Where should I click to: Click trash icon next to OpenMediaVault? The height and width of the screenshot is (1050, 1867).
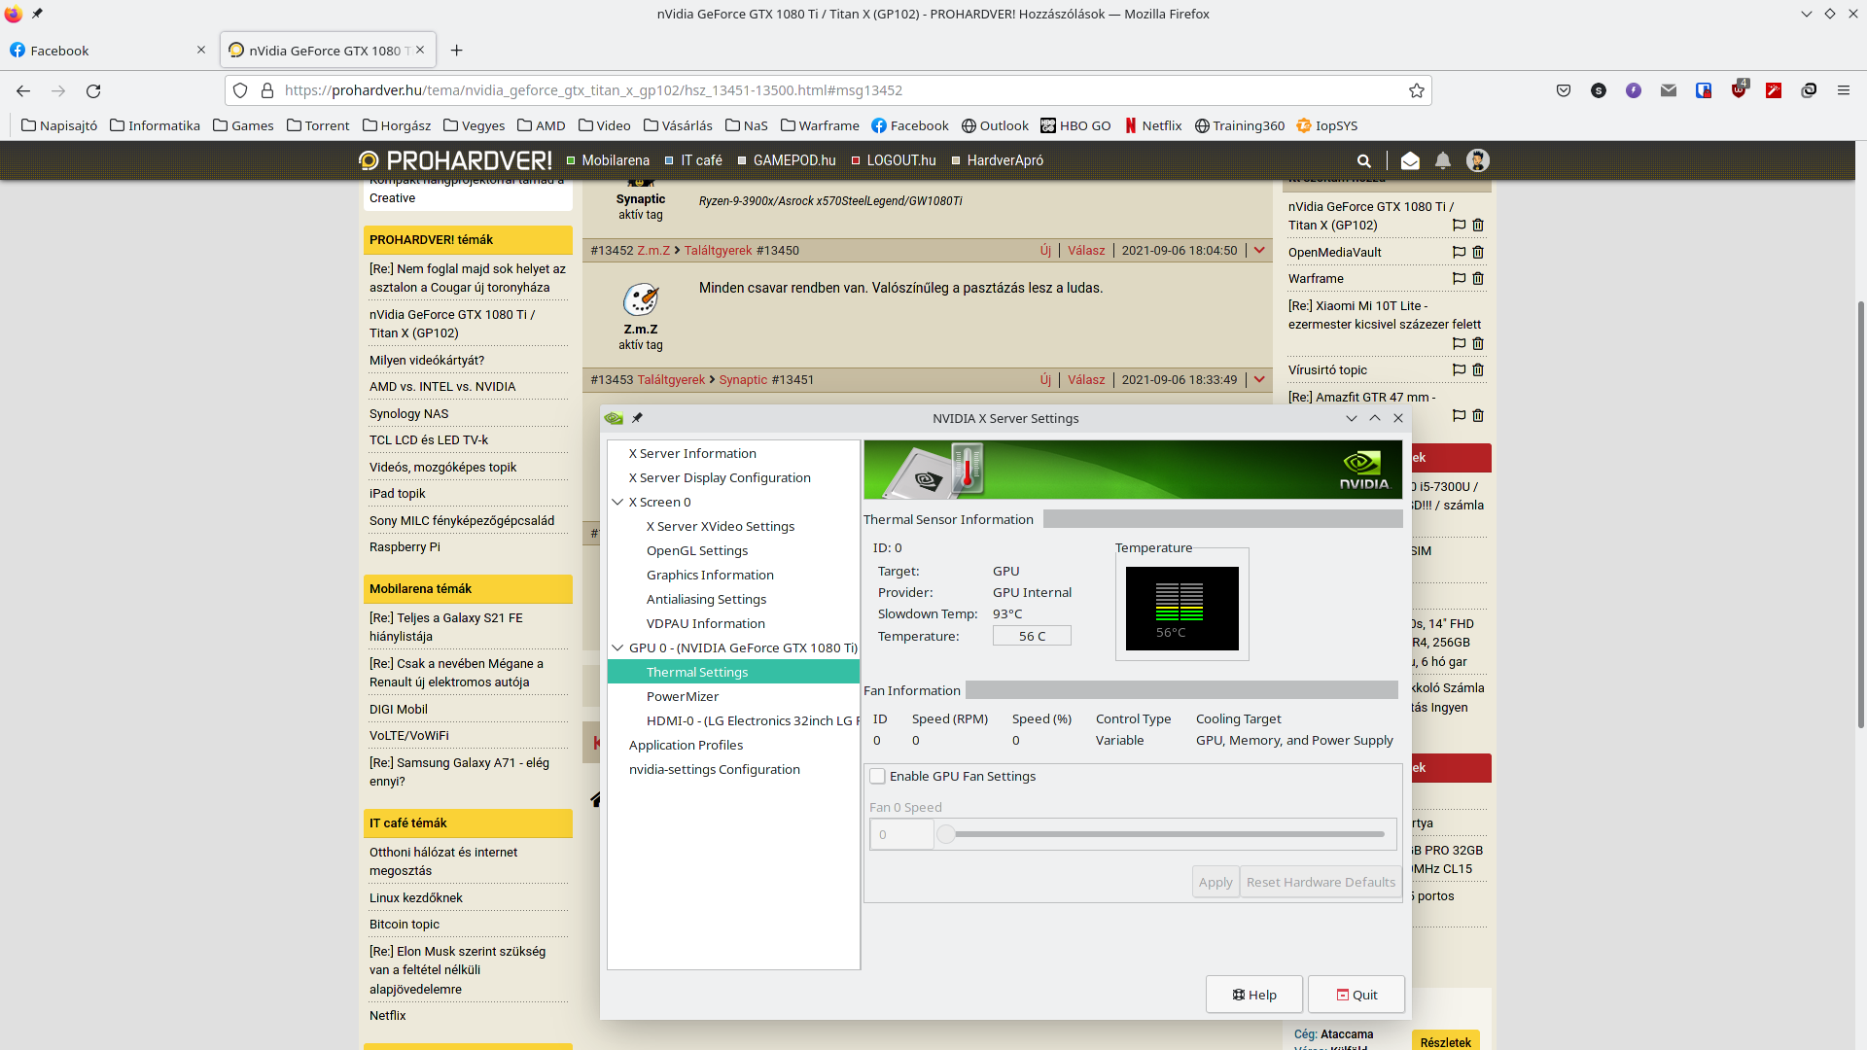[1478, 252]
